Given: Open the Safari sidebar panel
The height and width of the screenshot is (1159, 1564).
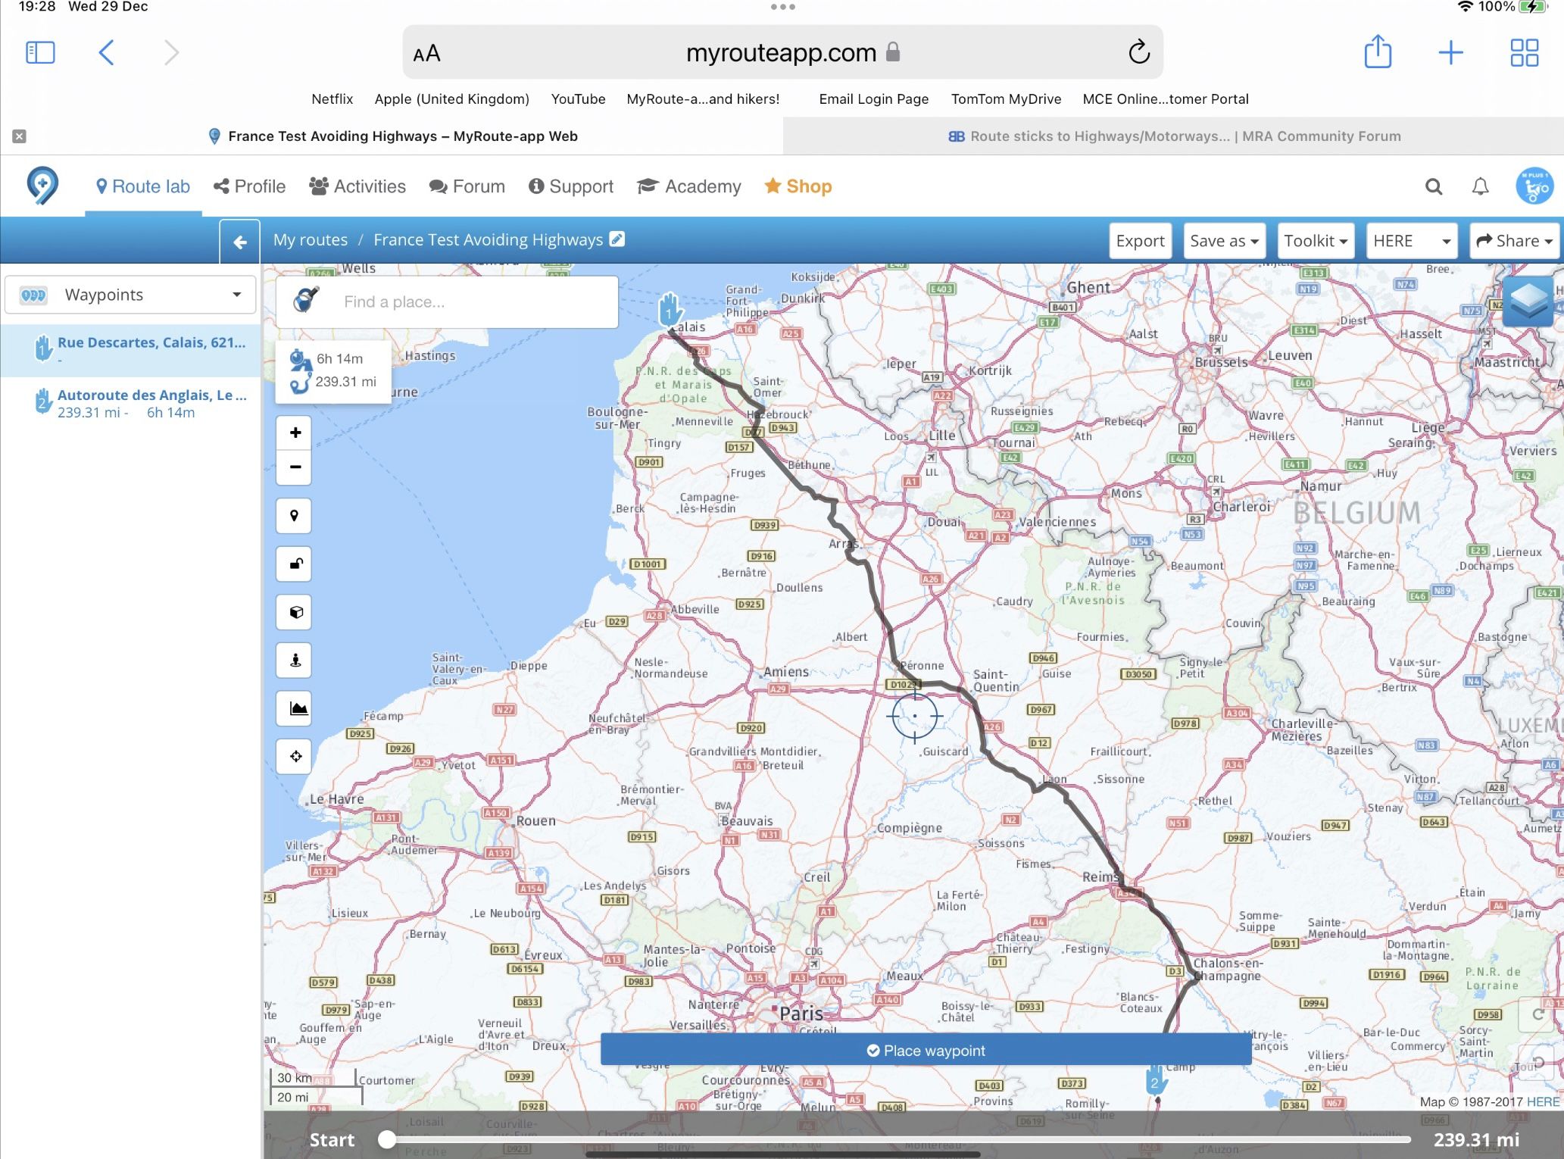Looking at the screenshot, I should (40, 52).
